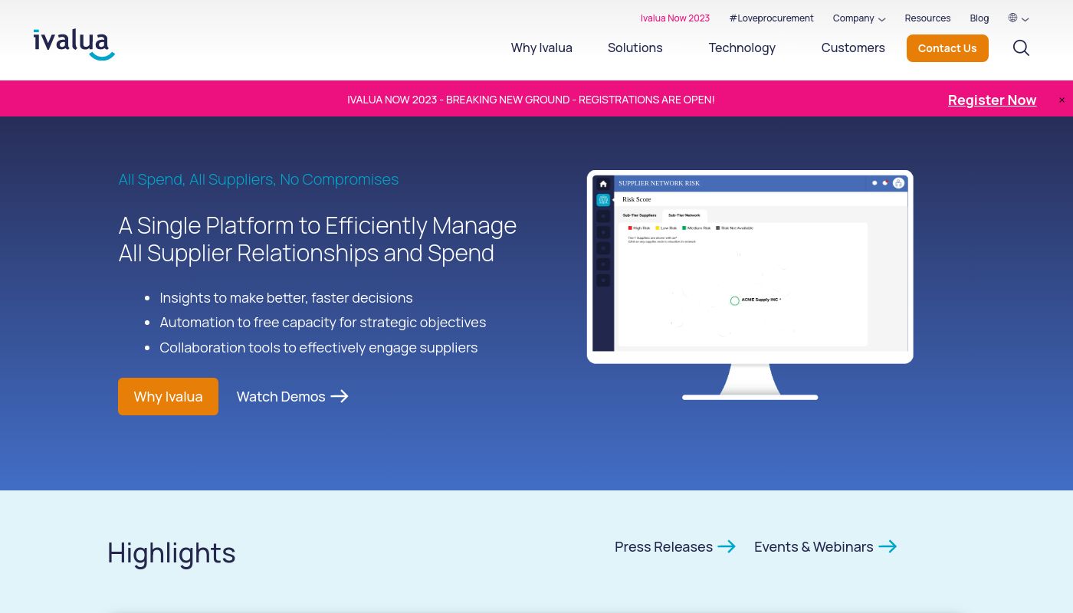Select Sub-Tier Suppliers tab in demo monitor
The width and height of the screenshot is (1073, 613).
pos(639,215)
